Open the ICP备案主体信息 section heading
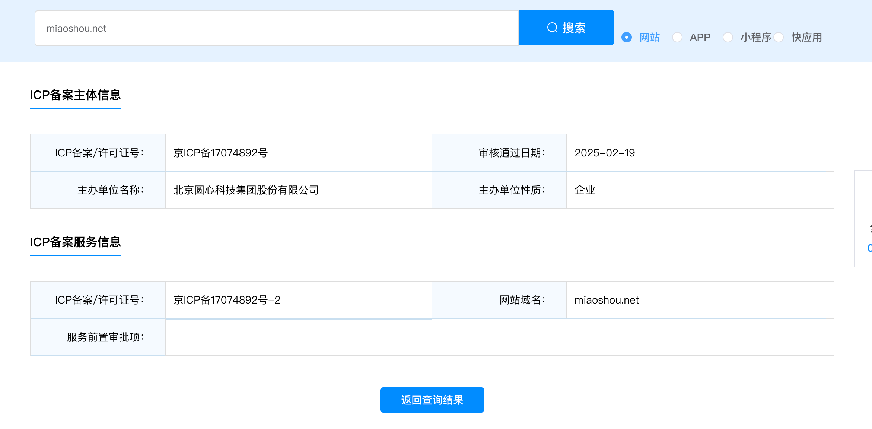872x429 pixels. 76,95
